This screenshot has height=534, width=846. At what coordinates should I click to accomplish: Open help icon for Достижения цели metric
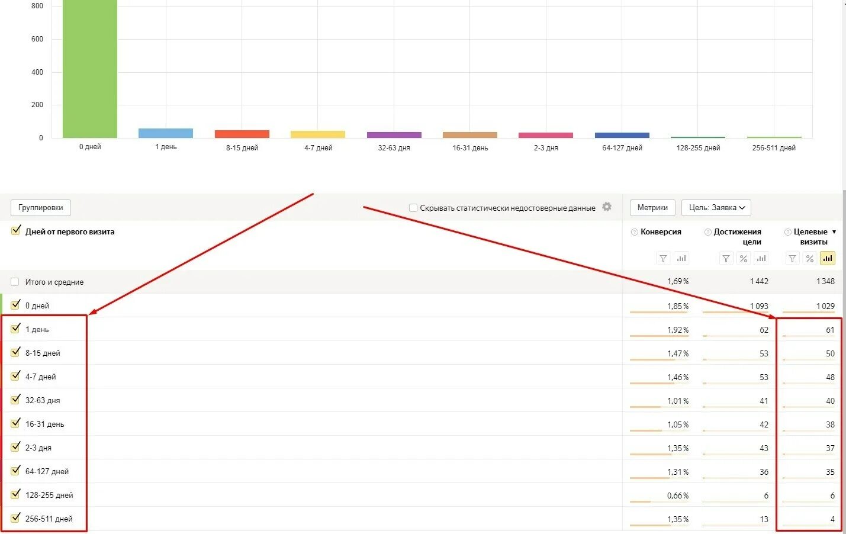tap(707, 232)
